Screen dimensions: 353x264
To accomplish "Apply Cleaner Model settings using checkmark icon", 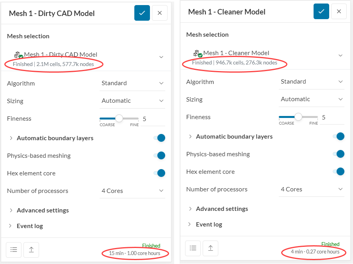I will coord(321,11).
